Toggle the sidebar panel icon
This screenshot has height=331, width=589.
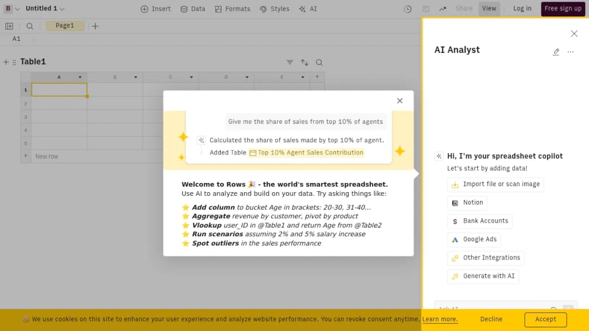9,26
